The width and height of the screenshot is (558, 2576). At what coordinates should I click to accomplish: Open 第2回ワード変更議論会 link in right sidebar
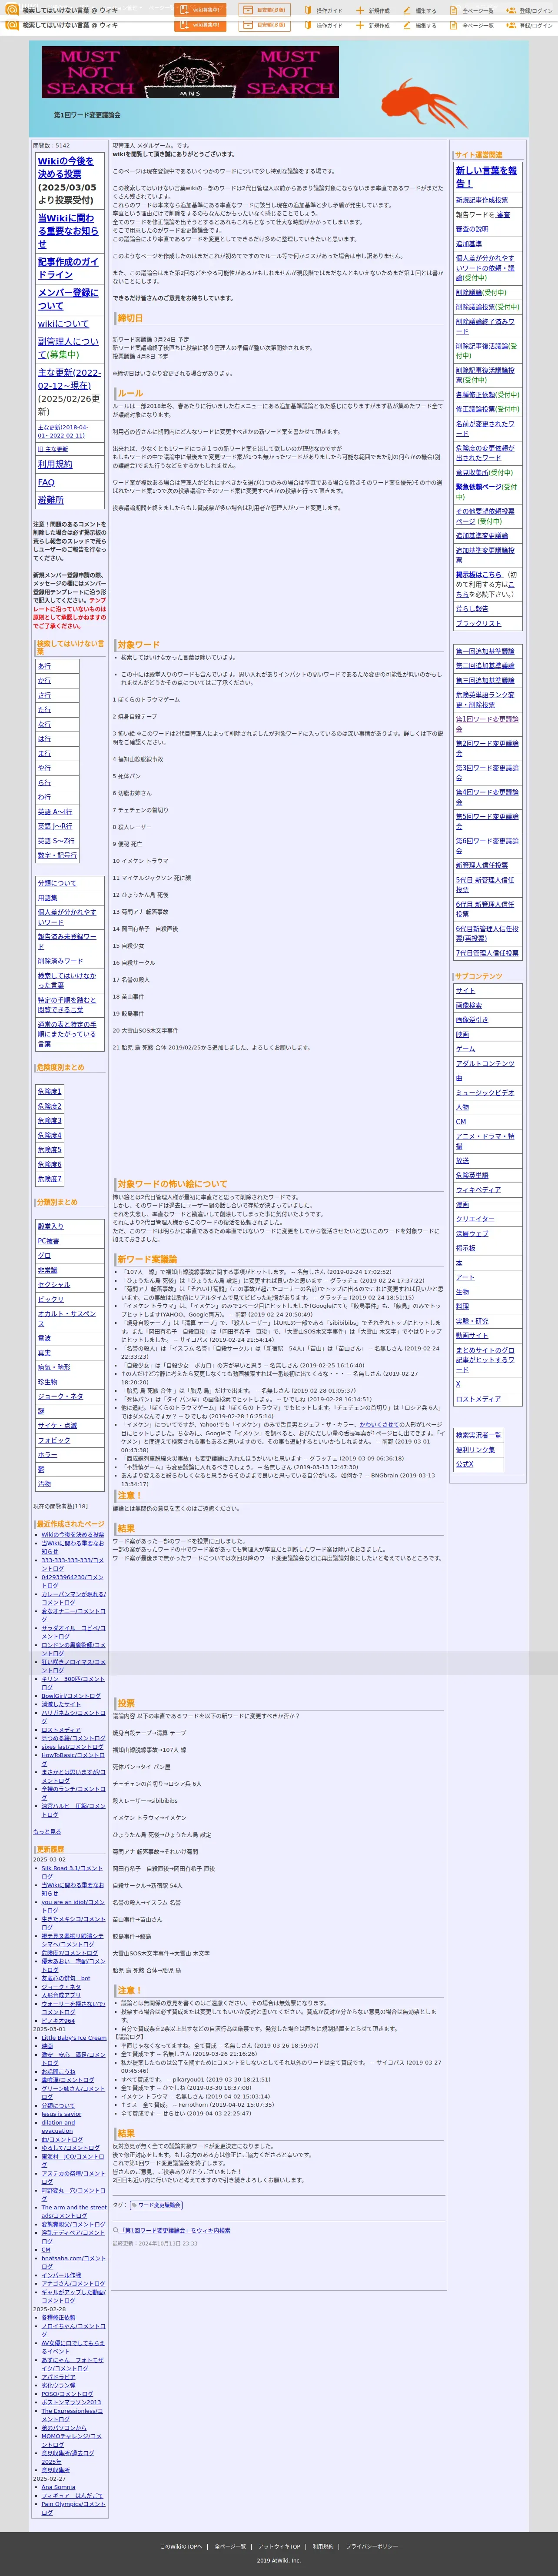487,748
